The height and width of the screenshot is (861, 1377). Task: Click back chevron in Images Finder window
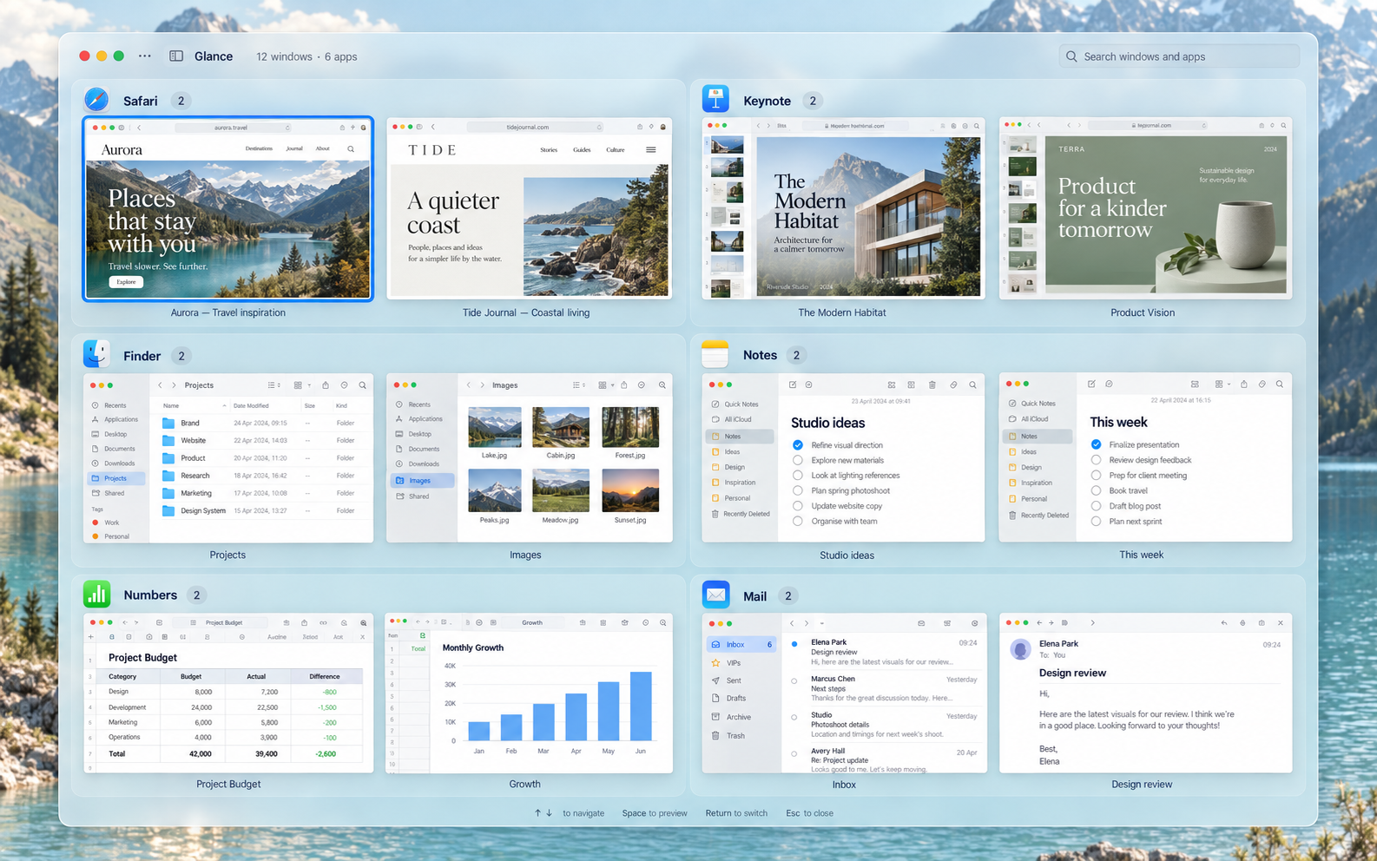pyautogui.click(x=469, y=385)
